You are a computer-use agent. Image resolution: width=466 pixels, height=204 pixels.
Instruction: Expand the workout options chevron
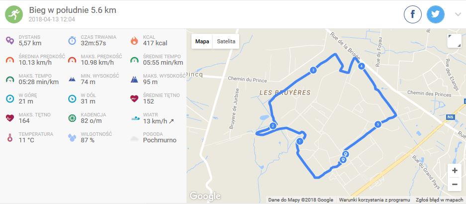458,14
